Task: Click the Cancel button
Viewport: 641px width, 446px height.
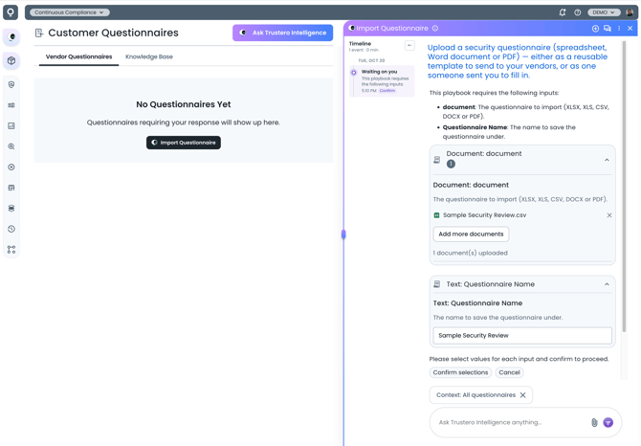Action: [509, 372]
